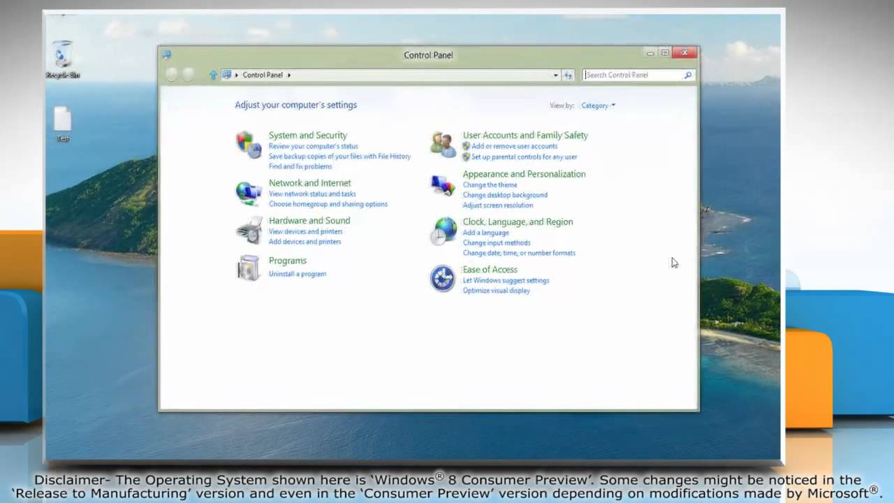The height and width of the screenshot is (503, 894).
Task: Click Change desktop background
Action: coord(505,195)
